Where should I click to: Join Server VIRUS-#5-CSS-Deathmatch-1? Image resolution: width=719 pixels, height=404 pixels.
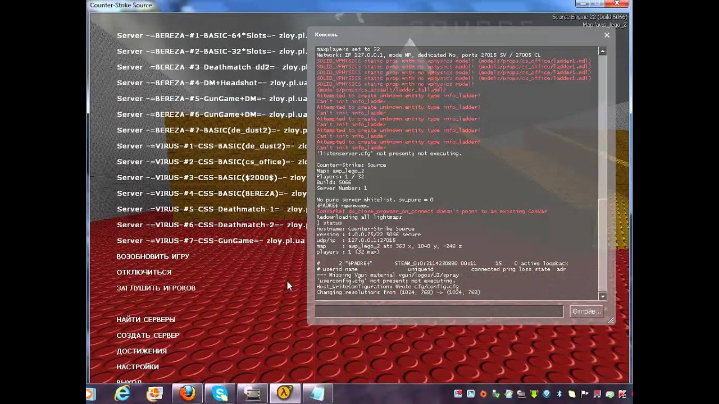point(212,209)
